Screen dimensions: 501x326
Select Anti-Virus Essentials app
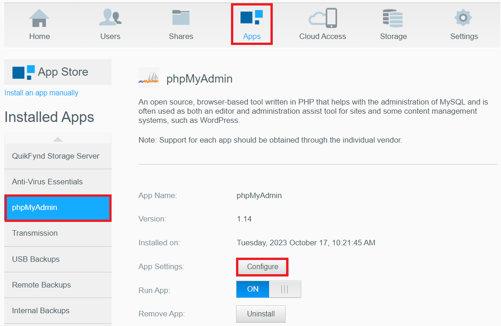click(x=58, y=182)
